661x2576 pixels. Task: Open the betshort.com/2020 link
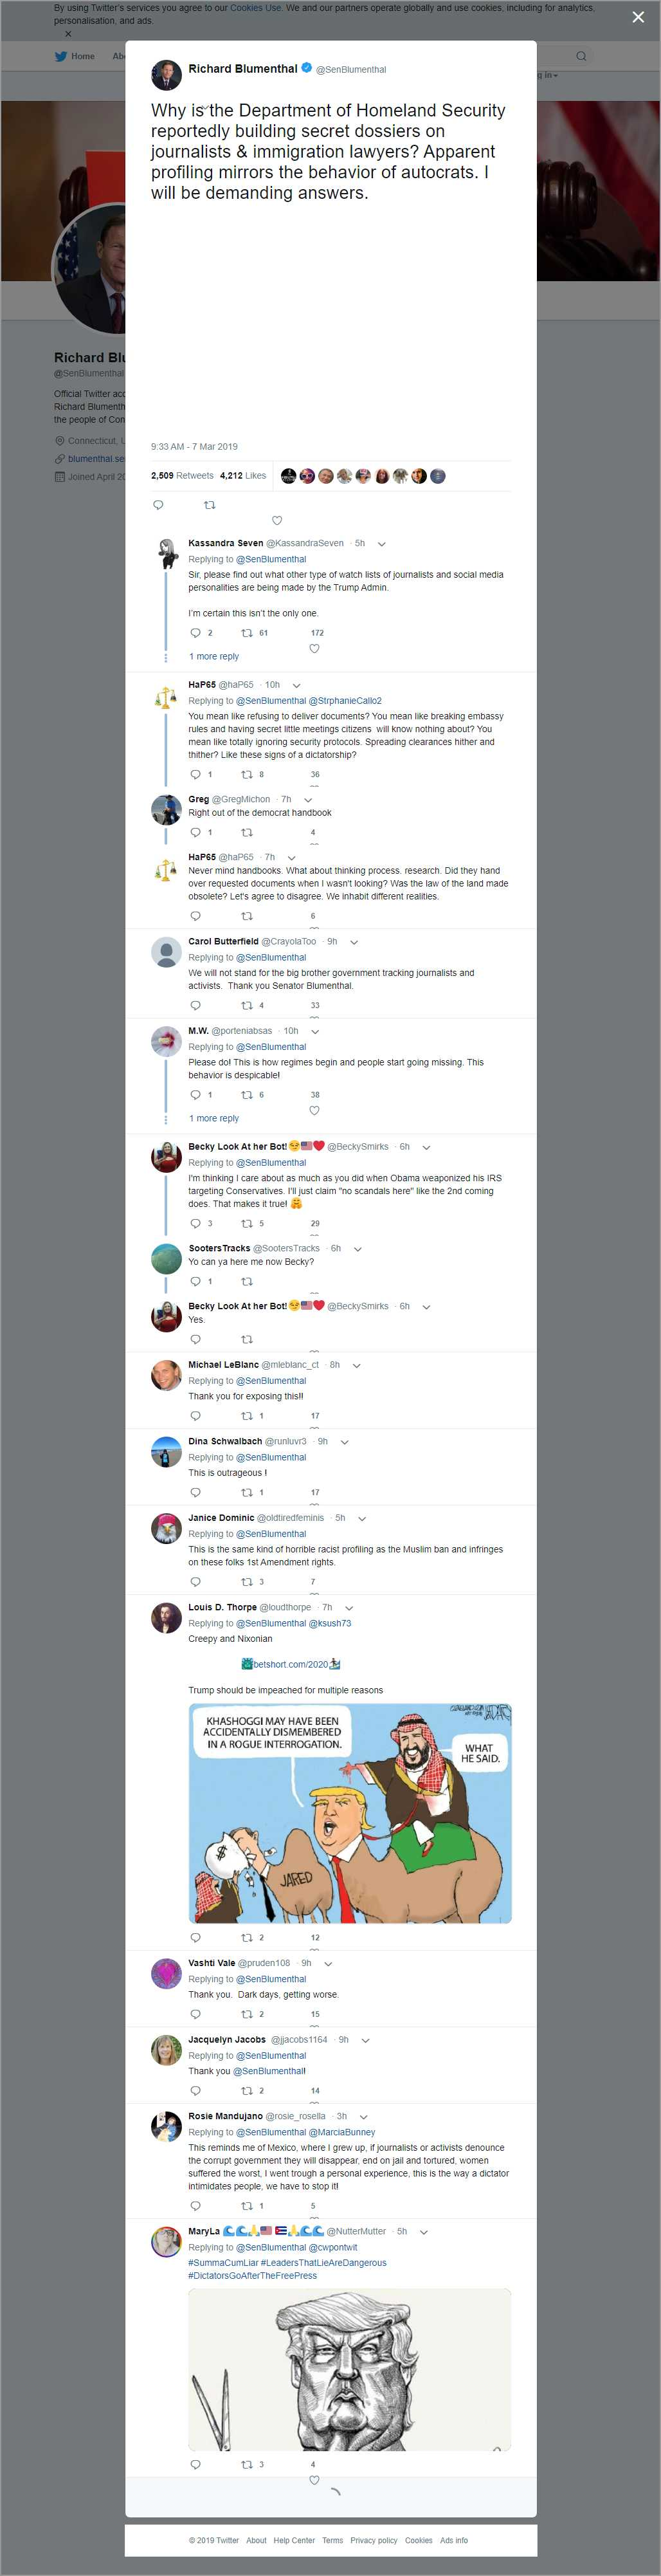(x=290, y=1665)
